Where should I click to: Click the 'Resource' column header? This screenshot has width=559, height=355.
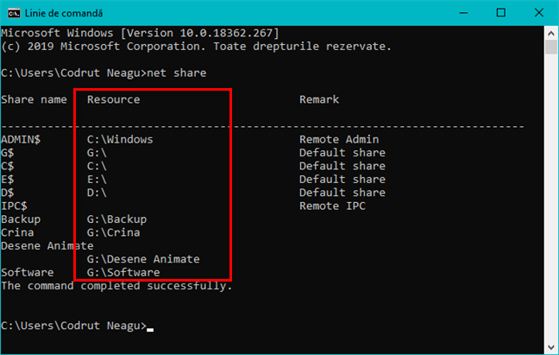click(x=113, y=99)
